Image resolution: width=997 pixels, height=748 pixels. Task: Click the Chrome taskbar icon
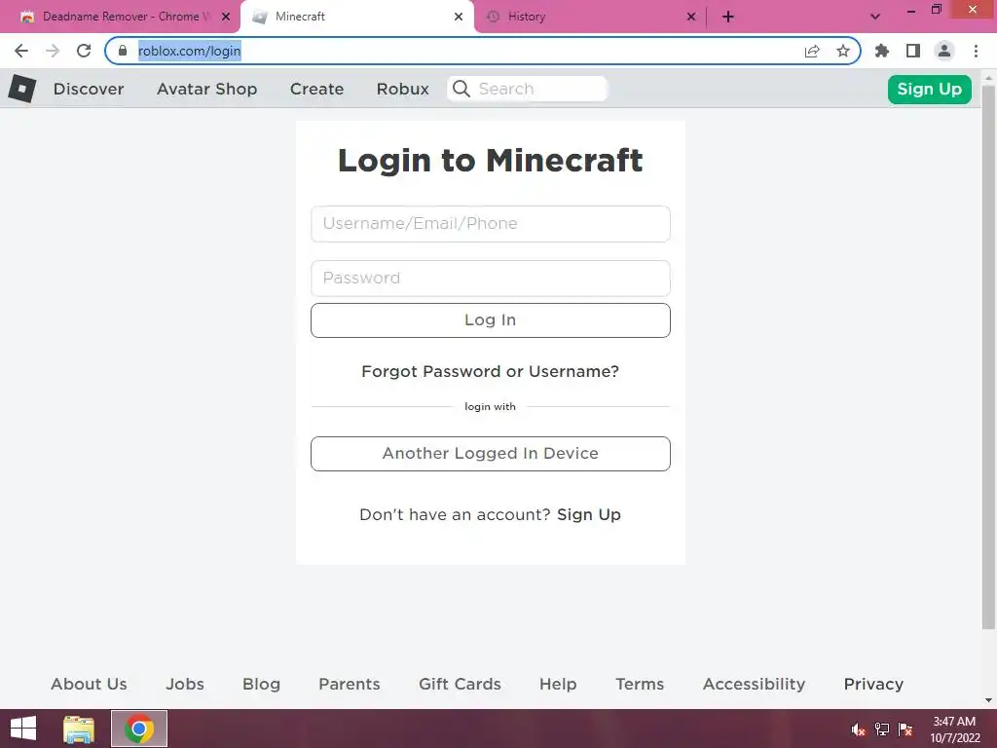tap(139, 729)
